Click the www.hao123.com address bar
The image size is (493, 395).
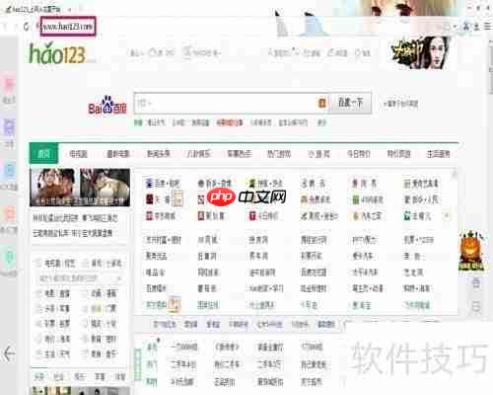68,27
